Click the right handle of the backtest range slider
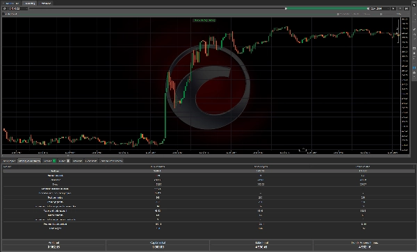Image resolution: width=417 pixels, height=252 pixels. click(368, 8)
